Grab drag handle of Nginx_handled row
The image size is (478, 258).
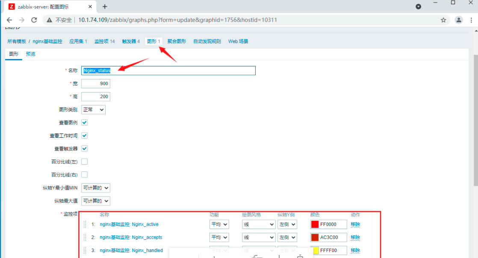85,250
